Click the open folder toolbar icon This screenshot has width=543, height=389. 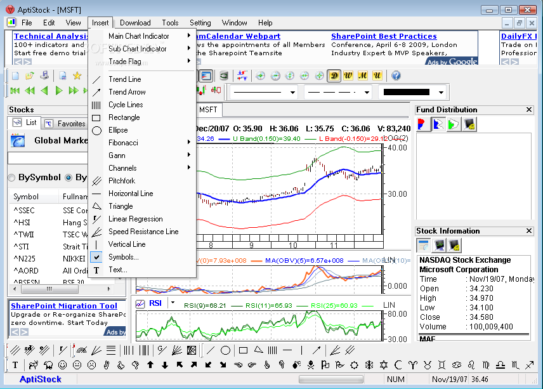pyautogui.click(x=30, y=76)
